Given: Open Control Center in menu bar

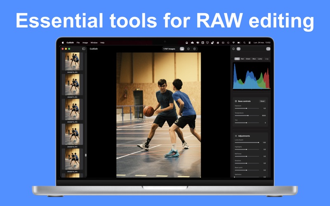Looking at the screenshot, I should point(250,43).
